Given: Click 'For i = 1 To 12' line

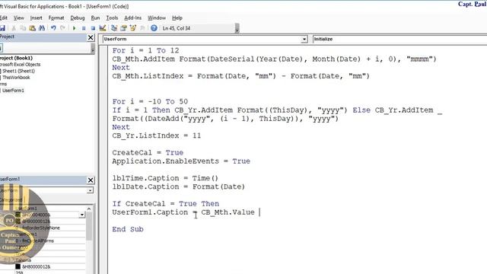Looking at the screenshot, I should [145, 51].
